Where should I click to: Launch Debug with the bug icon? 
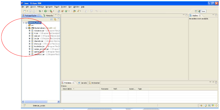click(40, 11)
